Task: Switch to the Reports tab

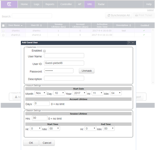Action: click(50, 4)
